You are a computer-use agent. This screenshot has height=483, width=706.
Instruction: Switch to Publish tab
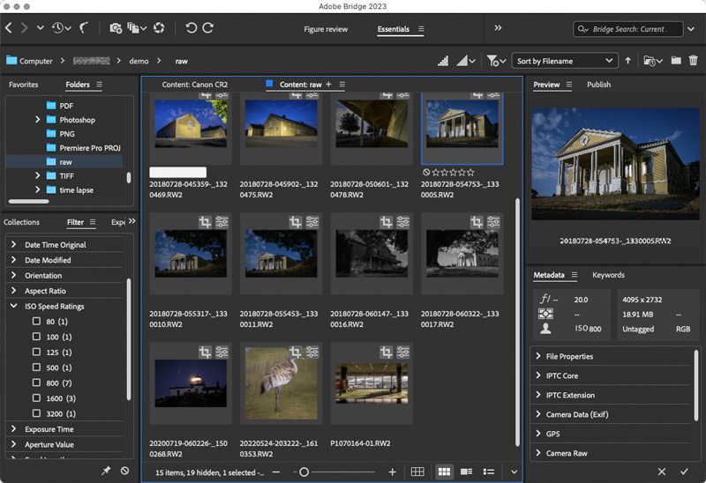[x=598, y=85]
